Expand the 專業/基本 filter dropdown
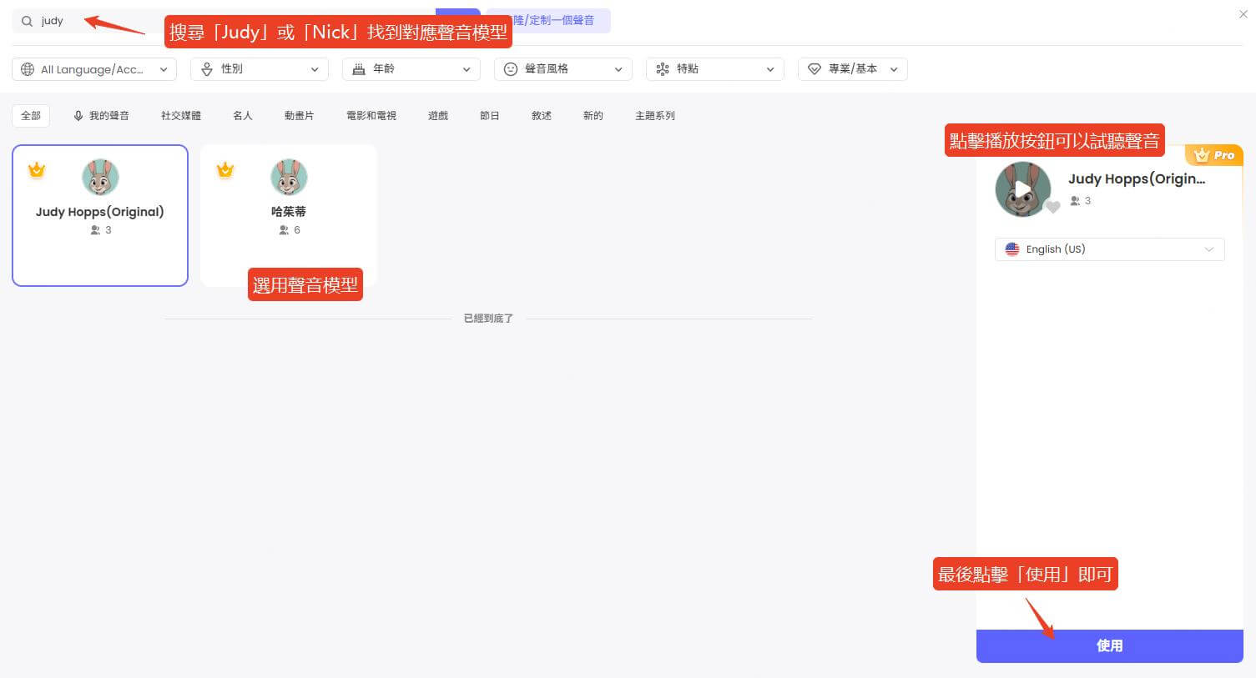The width and height of the screenshot is (1256, 678). pos(892,69)
